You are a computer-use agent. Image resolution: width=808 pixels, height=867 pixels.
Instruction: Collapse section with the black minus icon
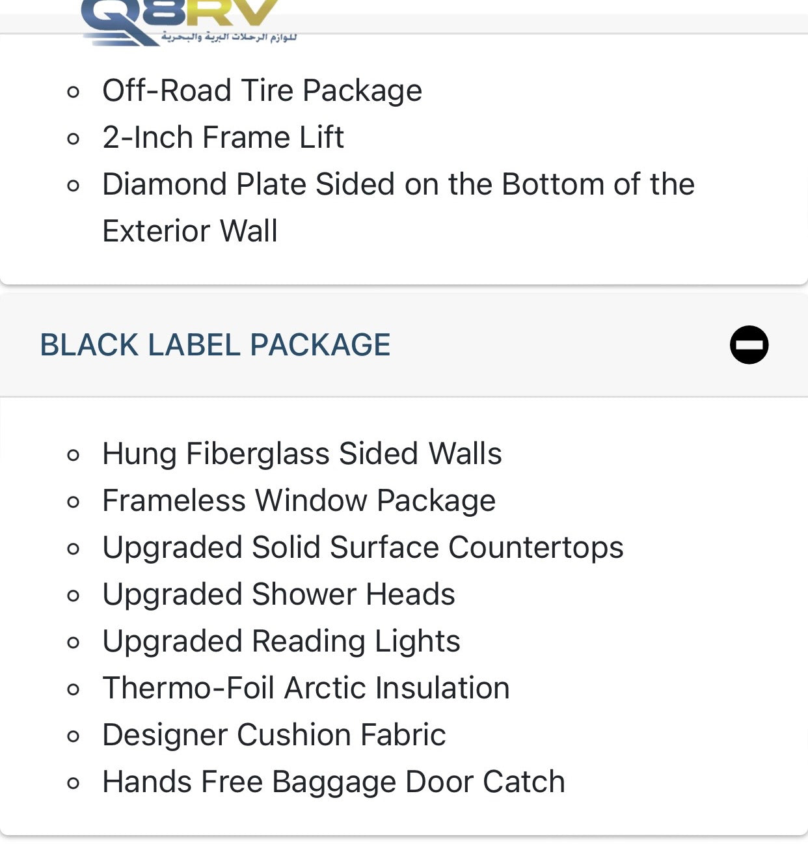749,344
